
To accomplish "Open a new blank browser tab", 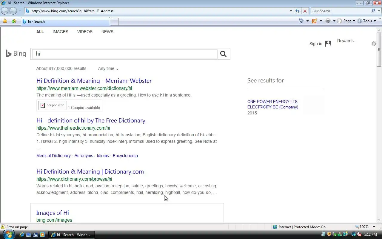I will point(114,22).
